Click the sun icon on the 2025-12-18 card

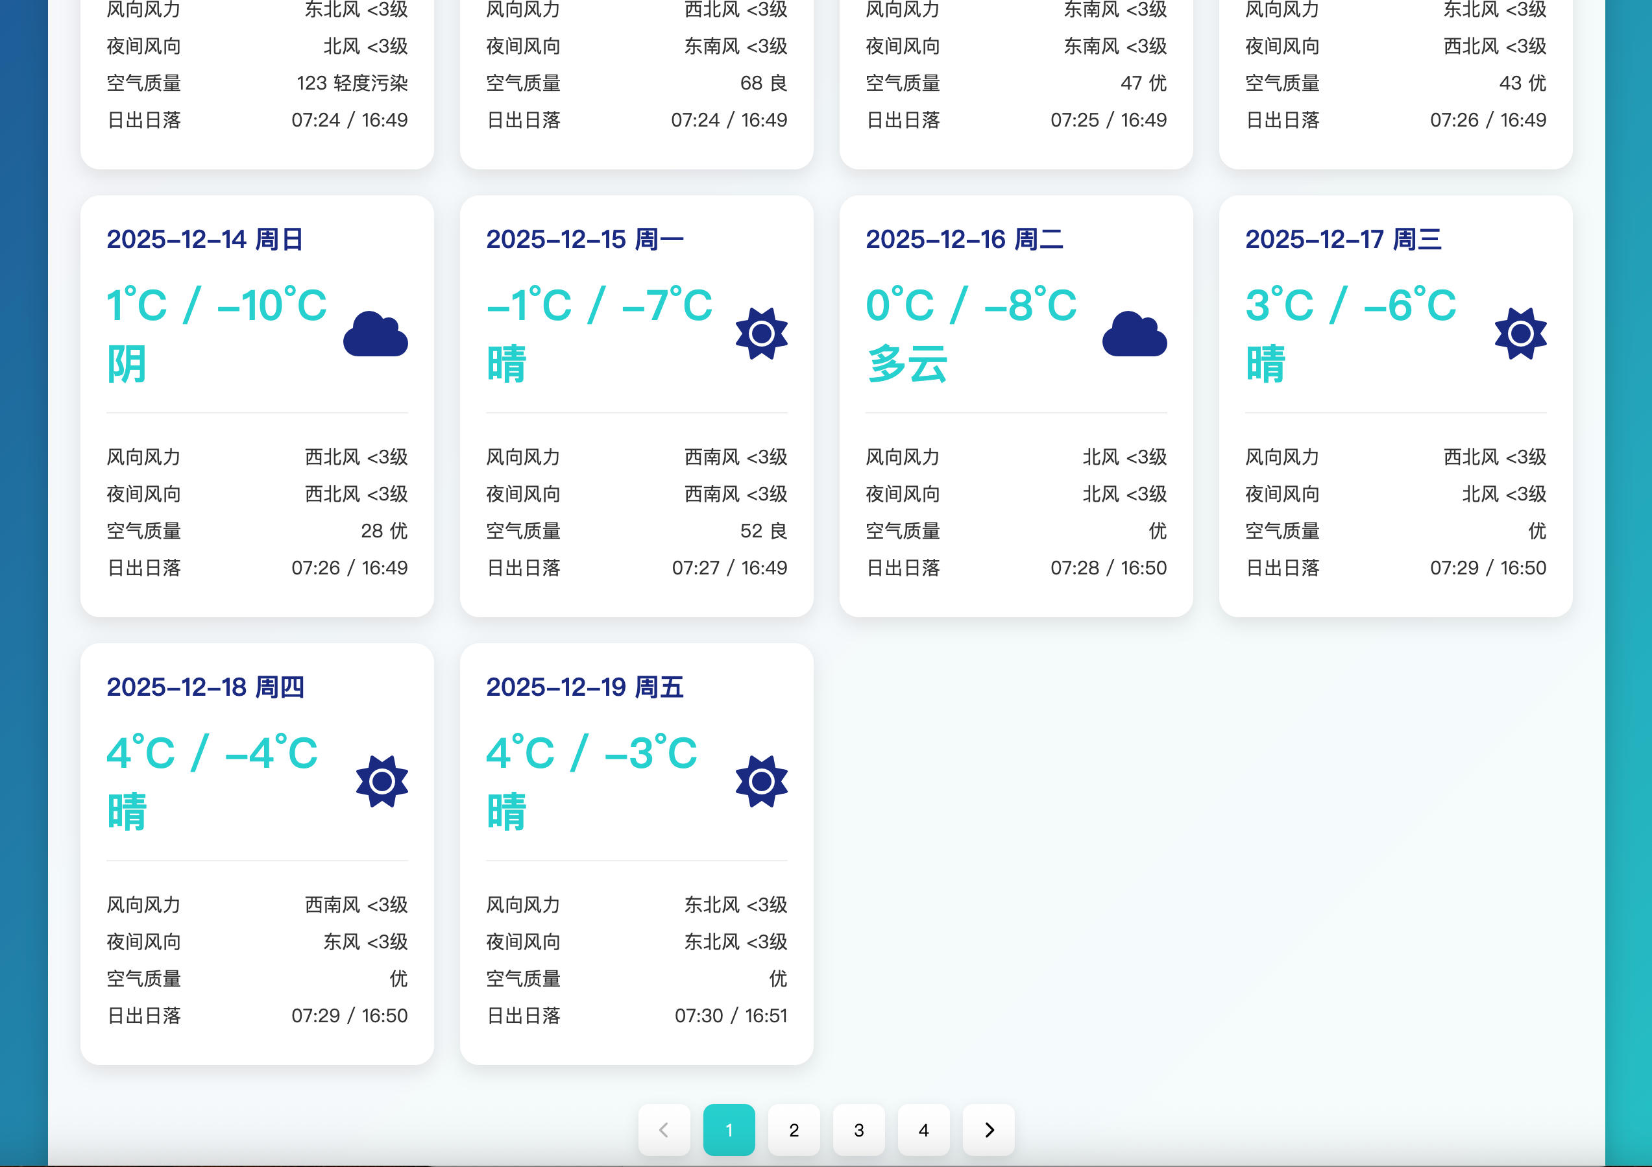[x=382, y=781]
